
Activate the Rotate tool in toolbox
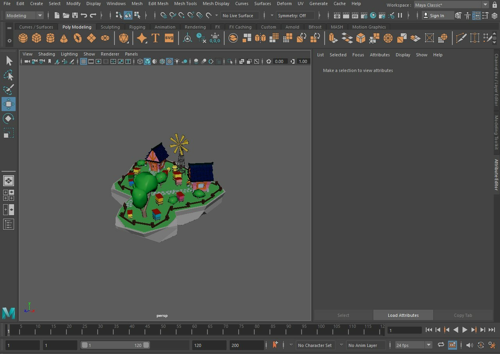8,119
